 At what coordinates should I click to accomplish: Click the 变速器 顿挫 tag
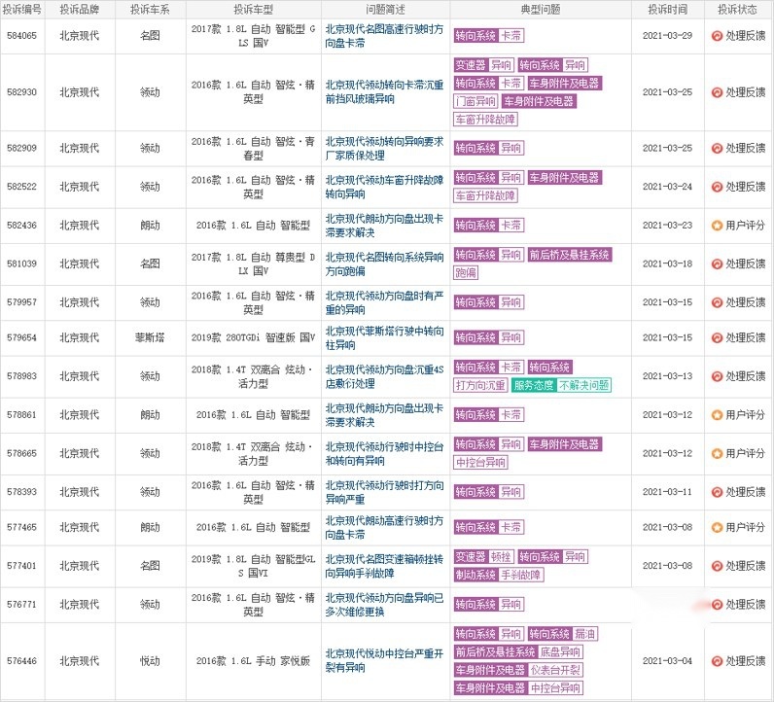pos(484,557)
